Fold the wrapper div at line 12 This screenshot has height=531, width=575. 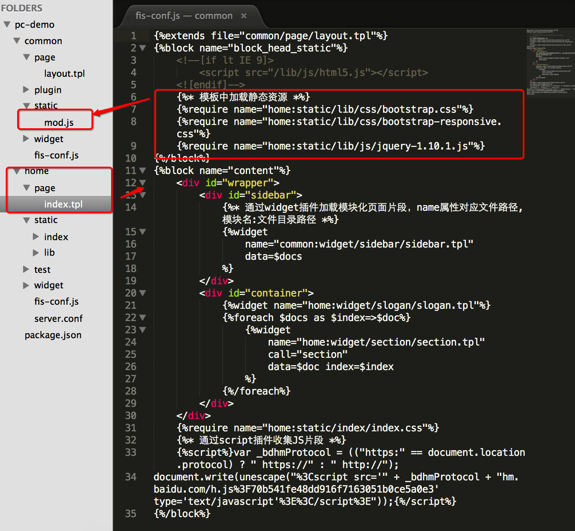click(x=143, y=183)
